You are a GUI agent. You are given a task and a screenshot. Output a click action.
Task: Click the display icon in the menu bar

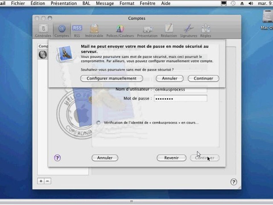(224, 3)
